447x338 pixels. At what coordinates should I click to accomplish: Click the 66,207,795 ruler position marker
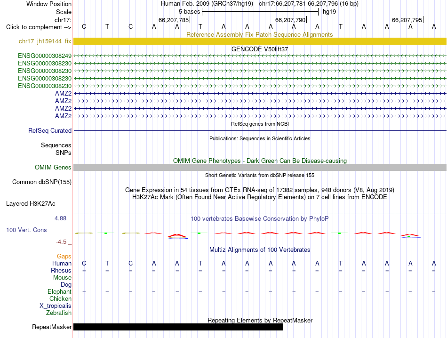click(407, 20)
